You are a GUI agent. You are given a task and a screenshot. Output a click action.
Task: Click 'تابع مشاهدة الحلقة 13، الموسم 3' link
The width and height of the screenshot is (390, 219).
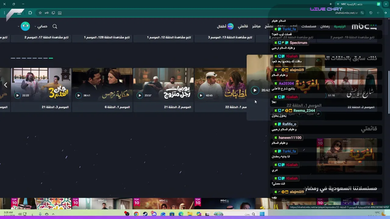coord(230,37)
